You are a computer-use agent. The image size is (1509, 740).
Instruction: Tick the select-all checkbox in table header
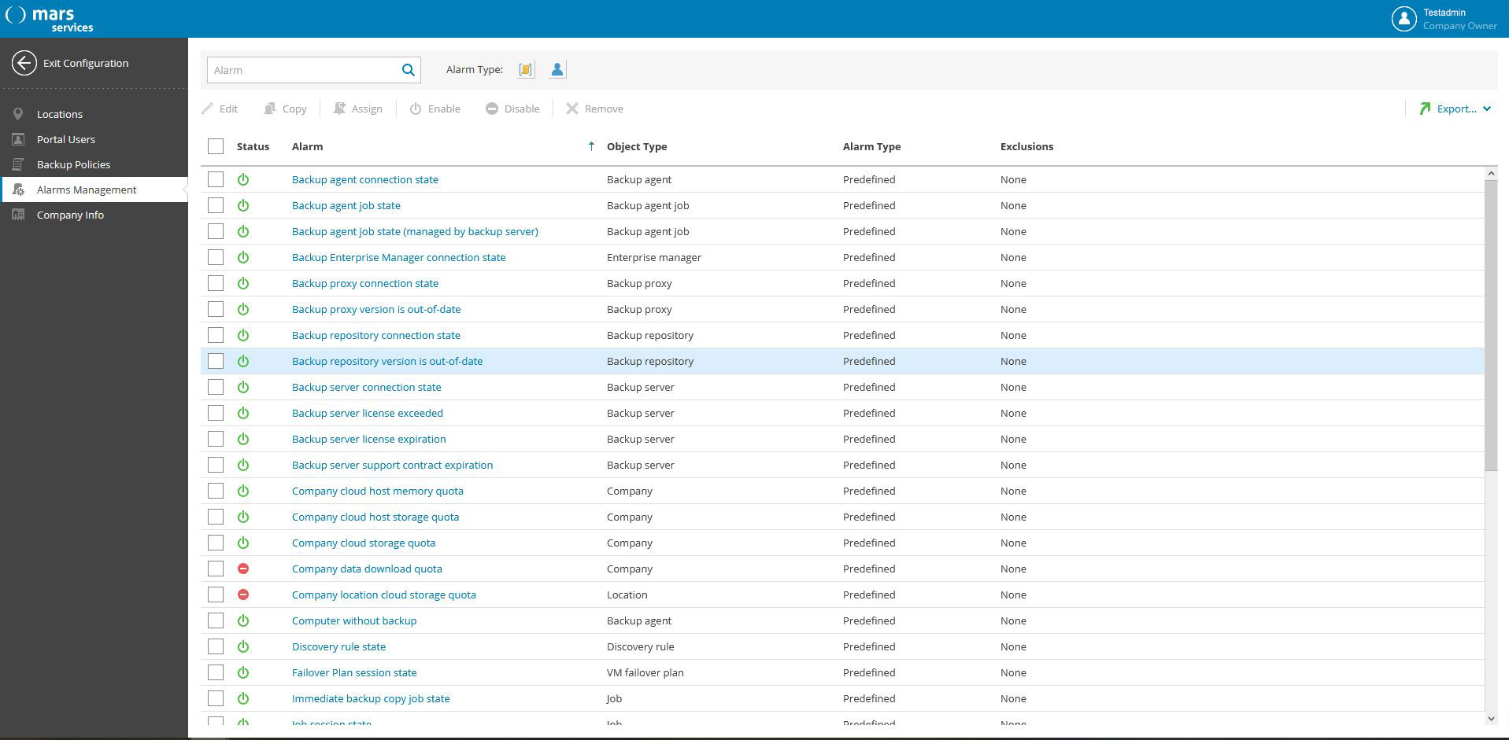pyautogui.click(x=216, y=146)
